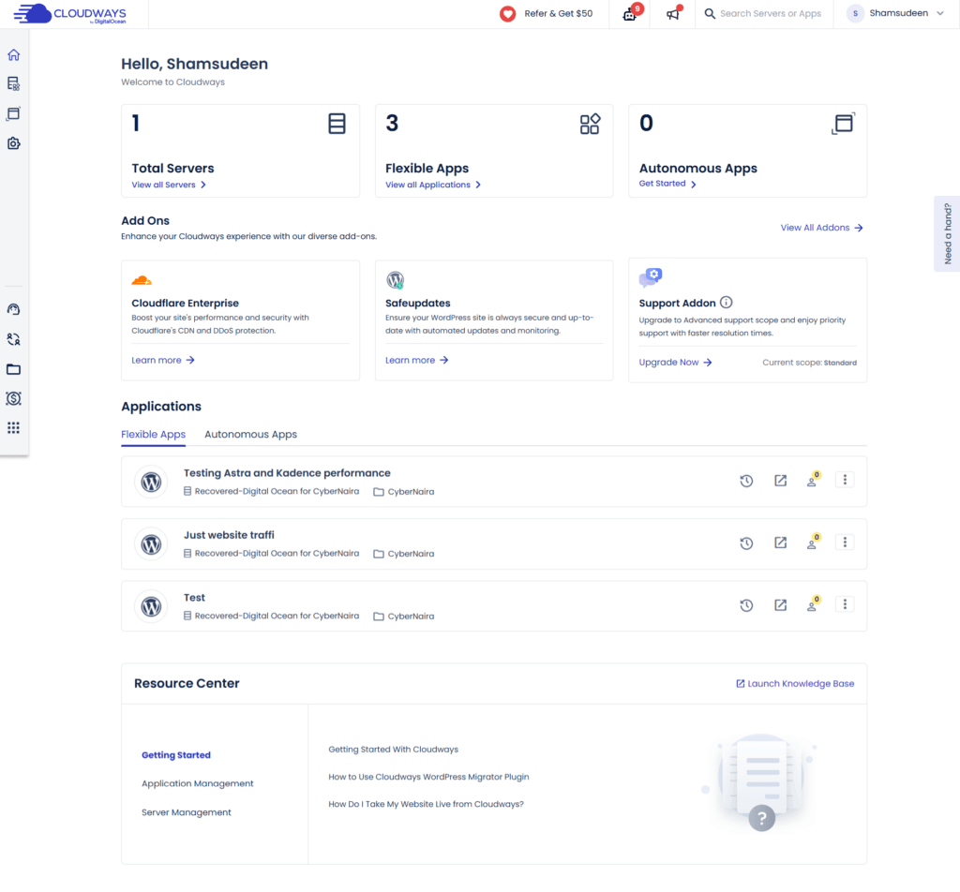The width and height of the screenshot is (960, 892).
Task: Click the search magnifier icon
Action: click(x=710, y=13)
